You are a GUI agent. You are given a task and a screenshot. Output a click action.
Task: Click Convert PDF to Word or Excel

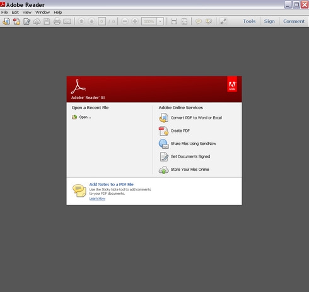click(196, 118)
